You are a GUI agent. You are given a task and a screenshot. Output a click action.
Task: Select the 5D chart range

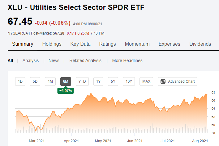35,81
